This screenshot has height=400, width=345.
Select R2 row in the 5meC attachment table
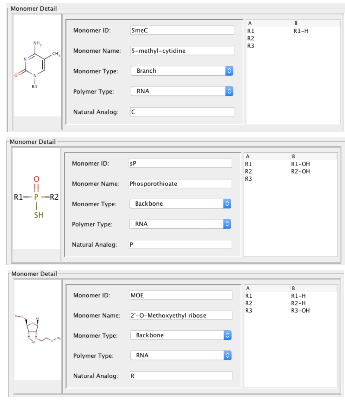pyautogui.click(x=293, y=39)
